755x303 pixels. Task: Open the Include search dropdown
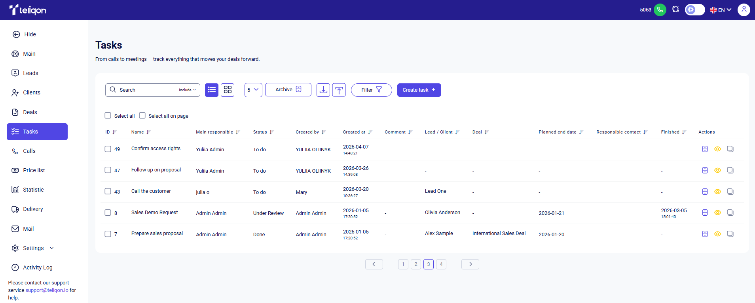click(187, 90)
